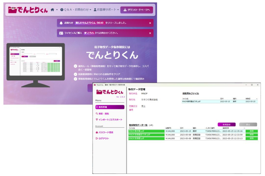Click the お客様サポート person icon
The width and height of the screenshot is (265, 176).
95,10
